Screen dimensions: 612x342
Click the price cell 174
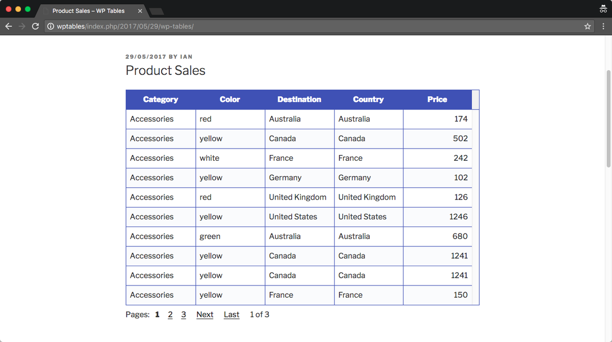click(x=438, y=119)
